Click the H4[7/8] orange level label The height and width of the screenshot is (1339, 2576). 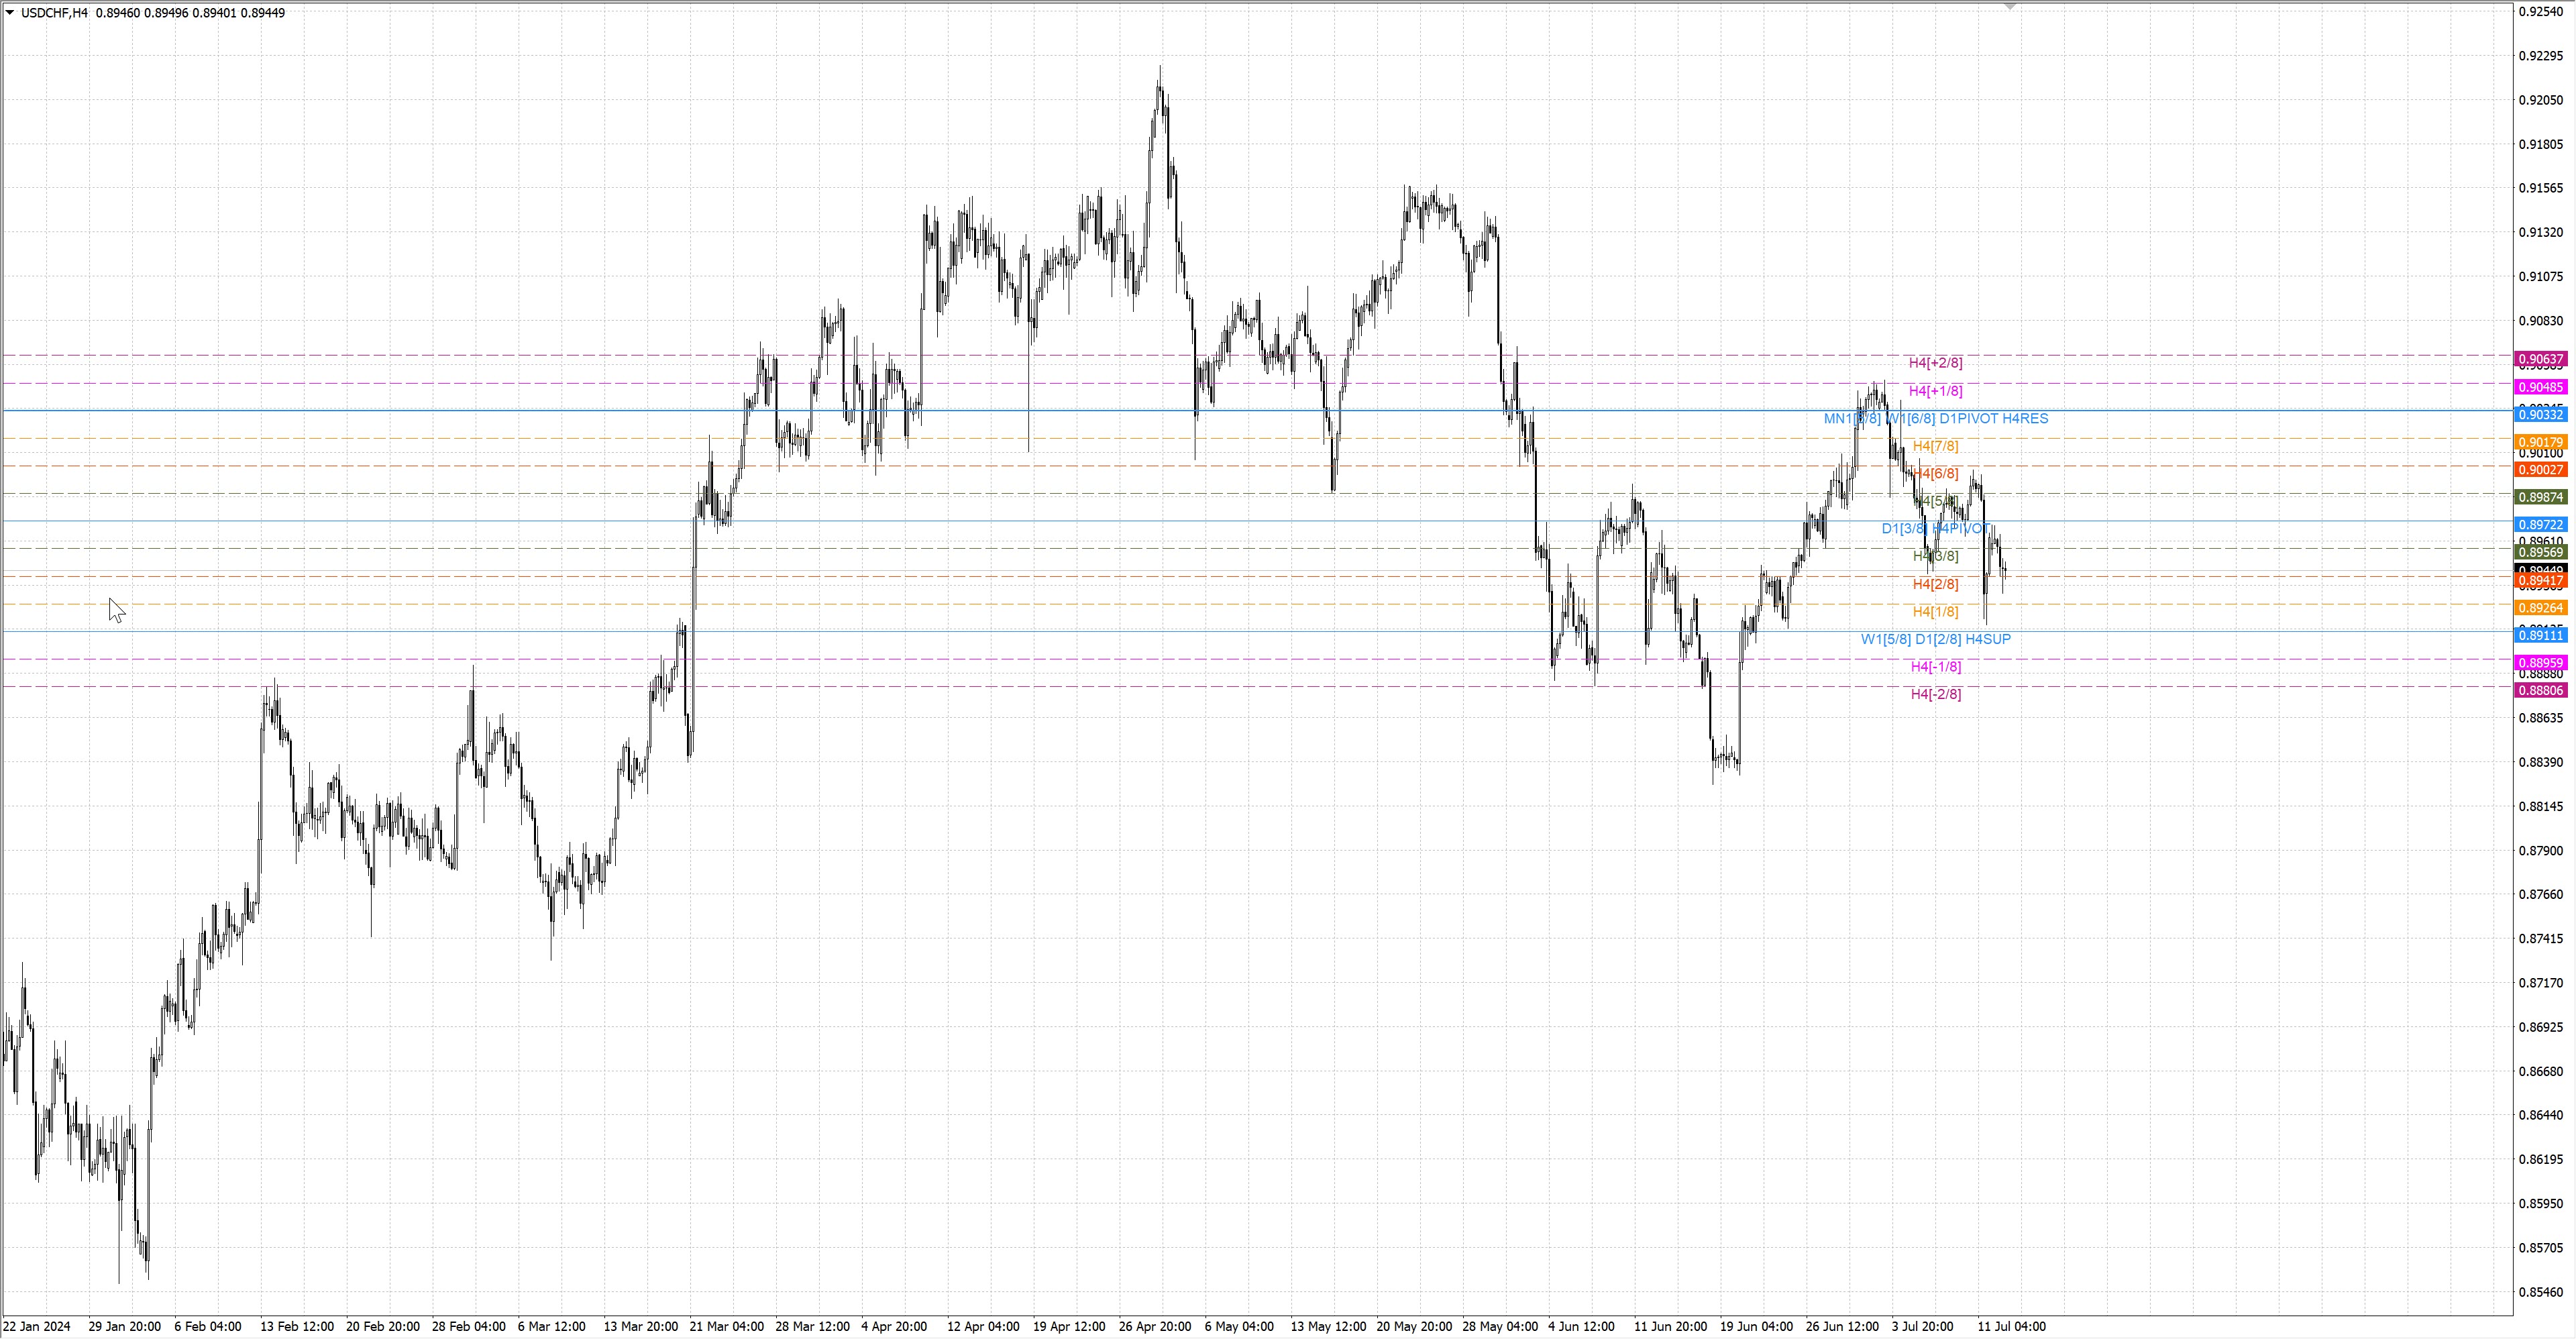[x=1935, y=446]
